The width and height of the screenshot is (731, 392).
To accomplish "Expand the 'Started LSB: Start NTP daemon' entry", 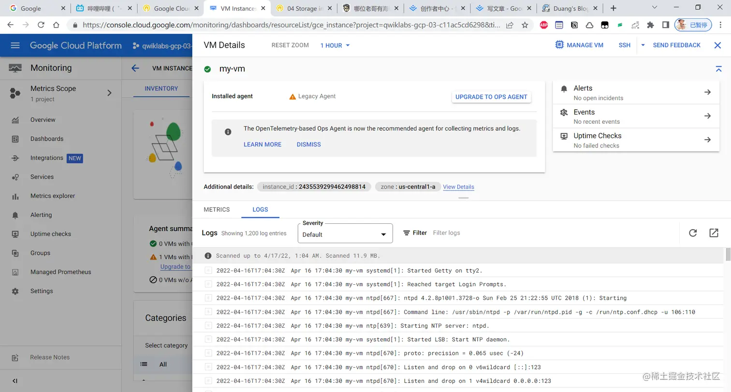I will point(208,339).
